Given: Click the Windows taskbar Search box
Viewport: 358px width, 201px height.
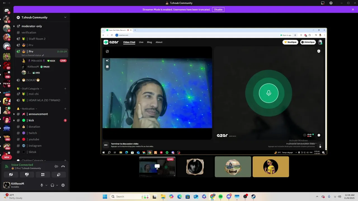Looking at the screenshot, I should tap(130, 197).
